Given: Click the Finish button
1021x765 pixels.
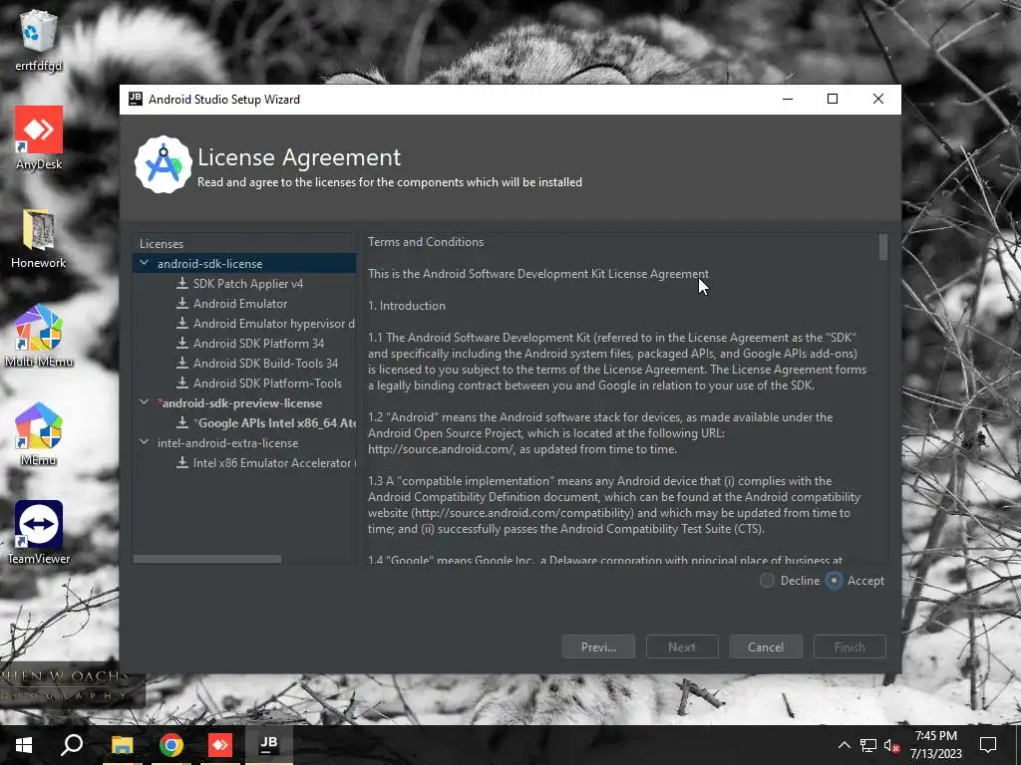Looking at the screenshot, I should pos(850,646).
